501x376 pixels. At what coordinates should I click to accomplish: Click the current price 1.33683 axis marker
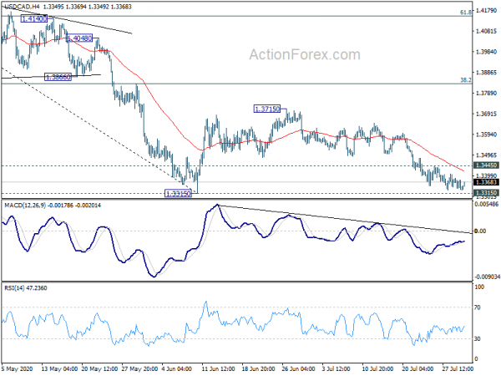coord(486,182)
